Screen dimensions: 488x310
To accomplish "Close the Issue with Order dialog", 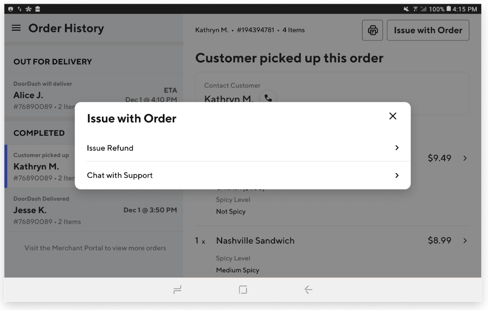I will (392, 116).
